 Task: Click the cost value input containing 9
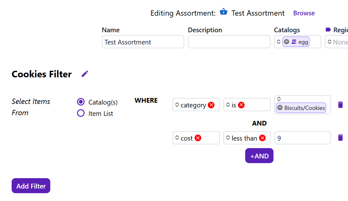click(302, 138)
